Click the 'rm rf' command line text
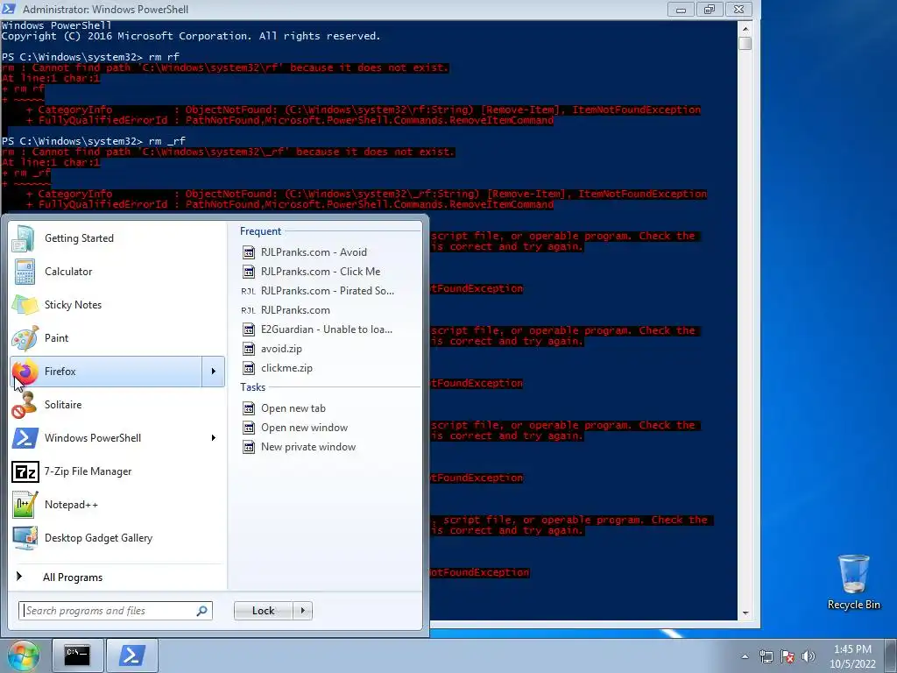 tap(164, 57)
